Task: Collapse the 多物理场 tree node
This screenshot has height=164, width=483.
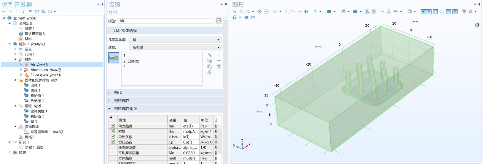Action: click(x=16, y=126)
